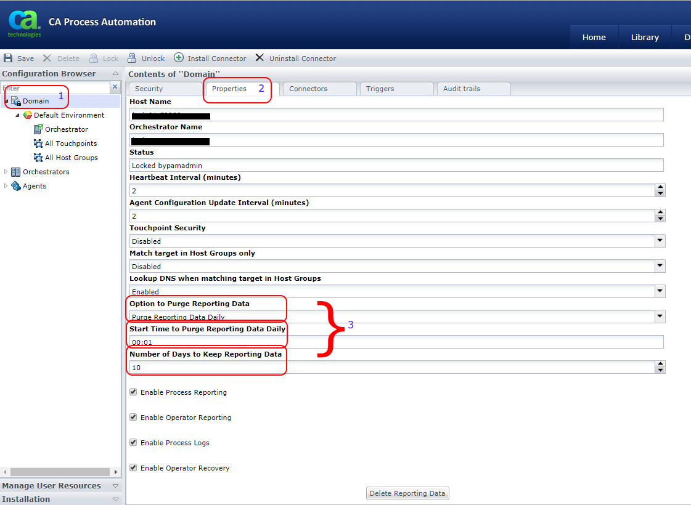This screenshot has height=505, width=691.
Task: Switch to the Security tab
Action: pos(166,89)
